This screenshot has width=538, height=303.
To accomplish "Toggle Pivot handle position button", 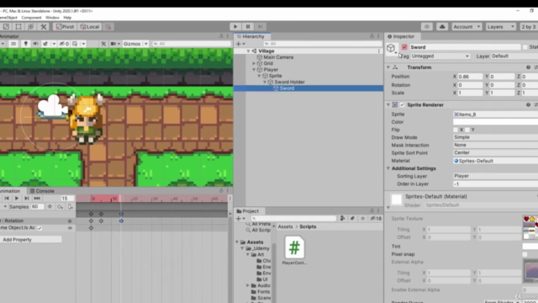I will tap(65, 26).
